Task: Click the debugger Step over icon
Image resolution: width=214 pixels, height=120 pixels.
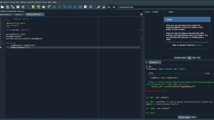Action: tap(60, 7)
